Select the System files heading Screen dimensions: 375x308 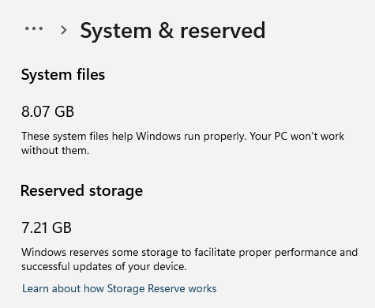point(63,75)
